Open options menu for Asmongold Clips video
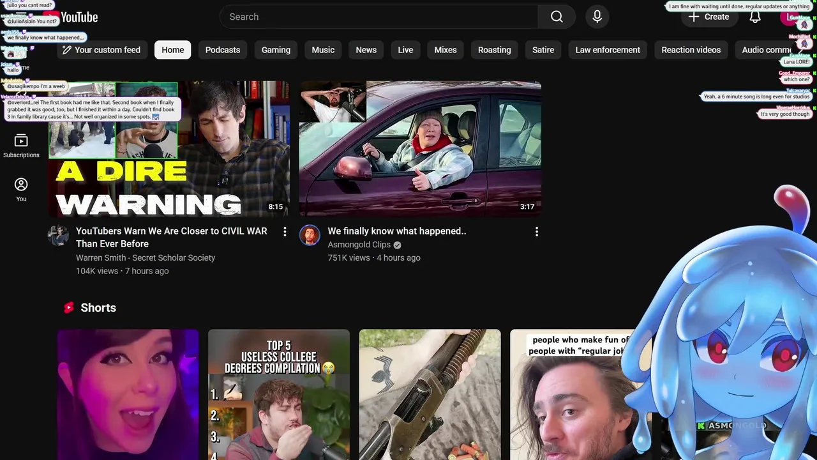The image size is (817, 460). click(536, 231)
